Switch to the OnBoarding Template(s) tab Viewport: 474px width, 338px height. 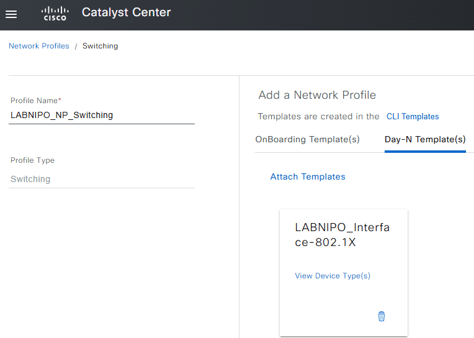[x=307, y=139]
